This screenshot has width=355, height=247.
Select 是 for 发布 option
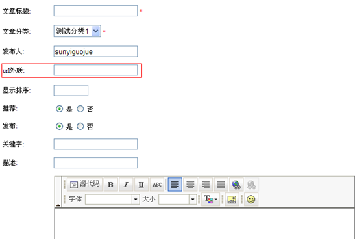click(59, 126)
